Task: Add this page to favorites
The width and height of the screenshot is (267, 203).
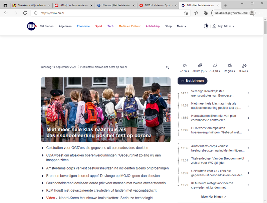Action: pyautogui.click(x=186, y=13)
